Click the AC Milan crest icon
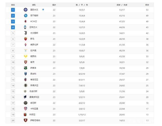Screen dimensions: 162x126 pos(26,22)
